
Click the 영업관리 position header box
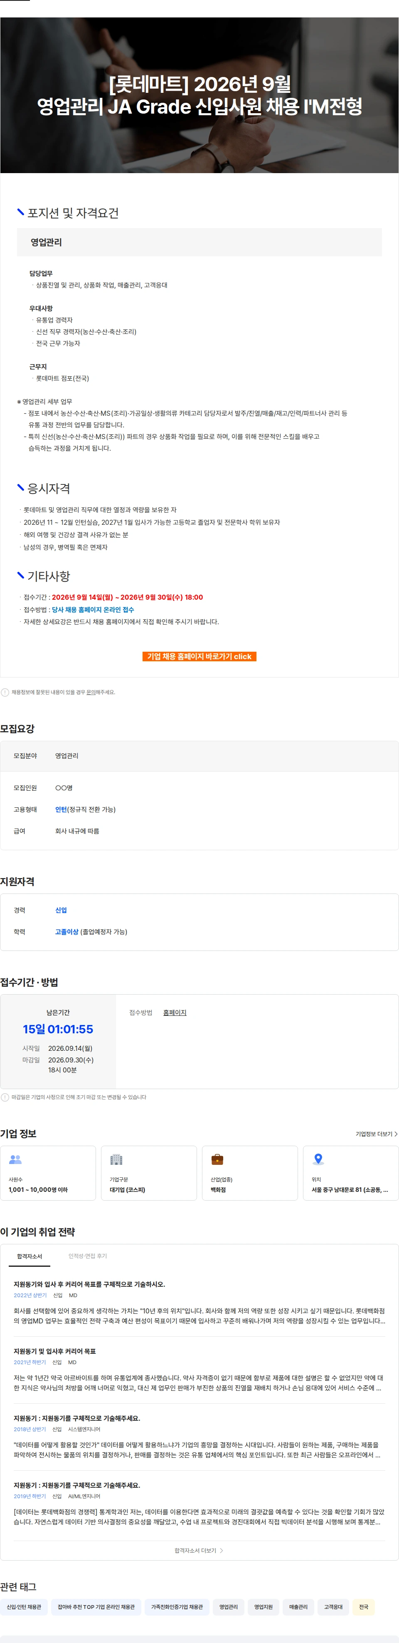tap(199, 242)
